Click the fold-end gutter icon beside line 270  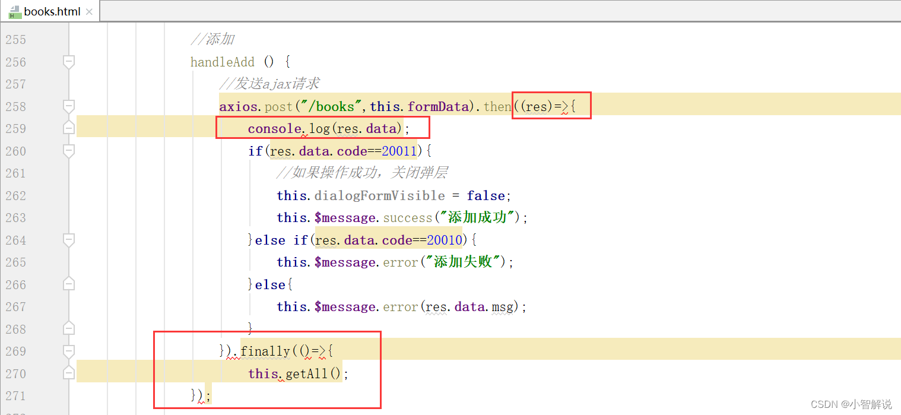coord(68,373)
